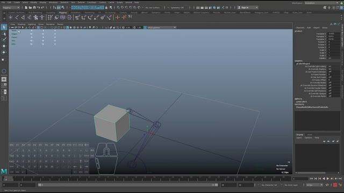Screen dimensions: 344x193
Task: Toggle Select by Object Type mode
Action: (x=59, y=8)
